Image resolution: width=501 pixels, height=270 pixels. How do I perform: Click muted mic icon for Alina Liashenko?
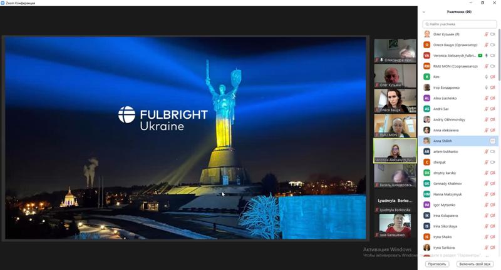pyautogui.click(x=487, y=98)
